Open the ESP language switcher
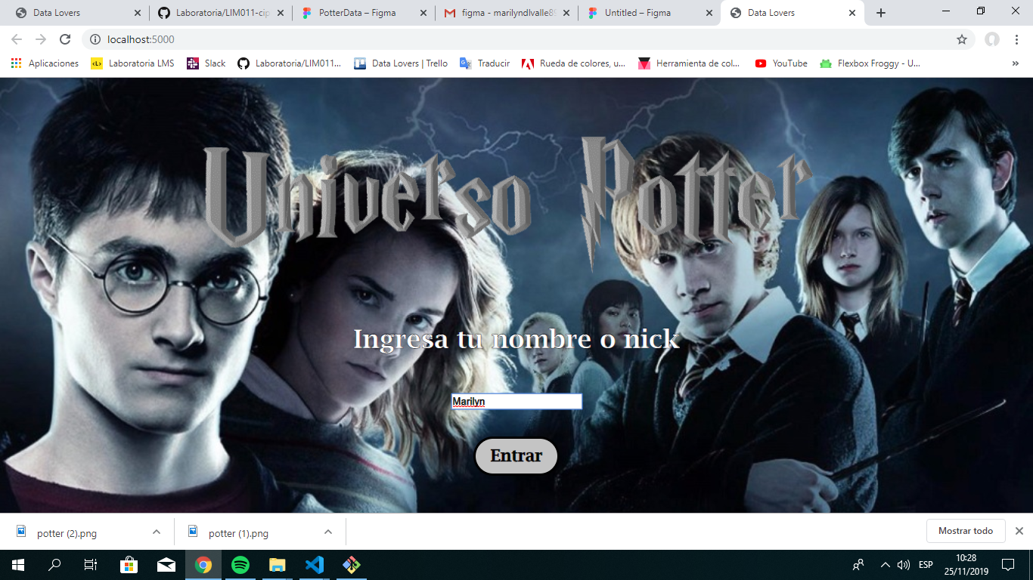The width and height of the screenshot is (1033, 580). coord(926,565)
